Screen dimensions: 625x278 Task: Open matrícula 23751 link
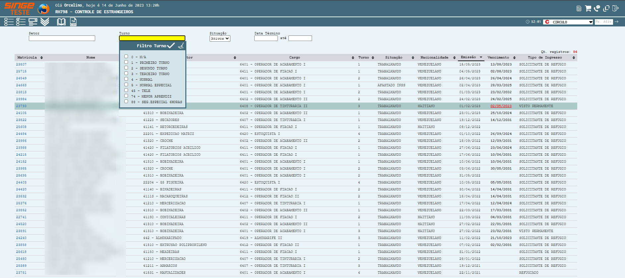pyautogui.click(x=21, y=273)
